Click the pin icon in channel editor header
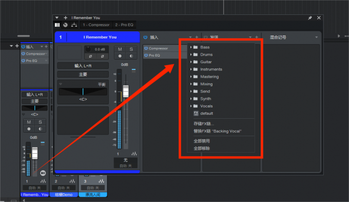Screen dimensions: 349x202 pyautogui.click(x=310, y=18)
